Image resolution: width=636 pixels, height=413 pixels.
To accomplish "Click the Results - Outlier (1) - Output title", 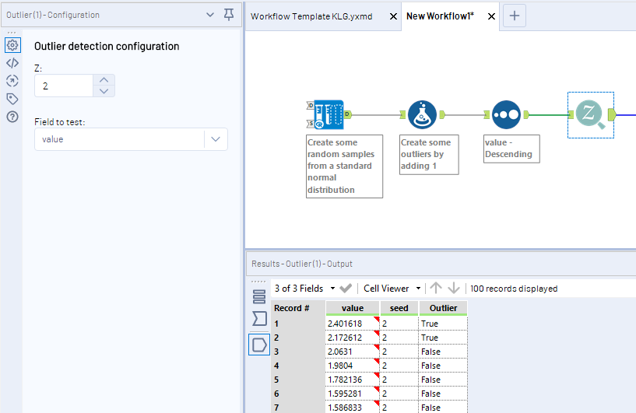I will click(x=302, y=264).
